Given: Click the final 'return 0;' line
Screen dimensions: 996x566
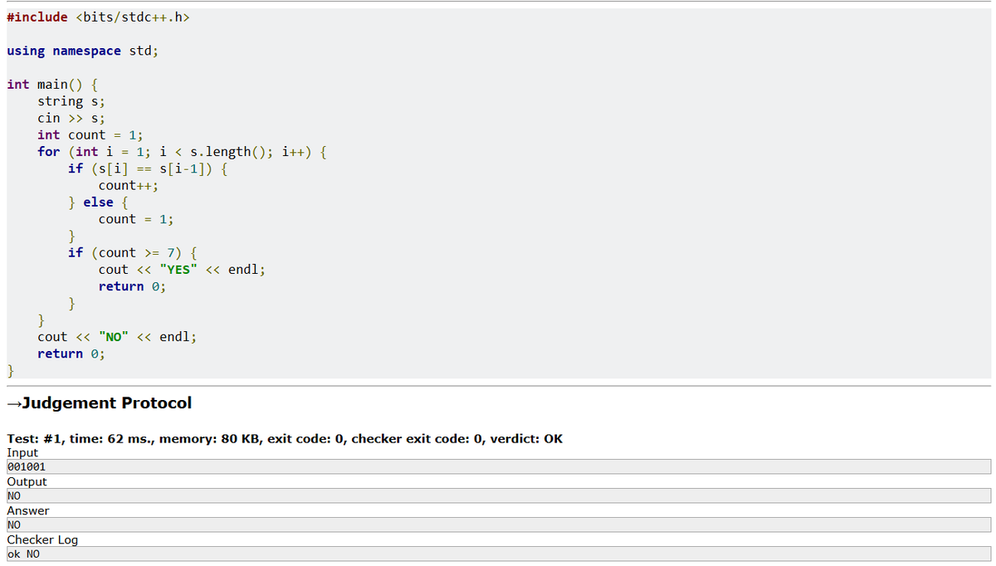Looking at the screenshot, I should pos(71,354).
